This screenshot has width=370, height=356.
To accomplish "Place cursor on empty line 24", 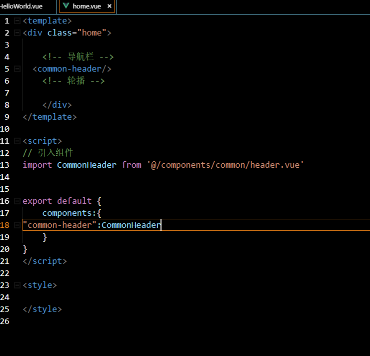I will click(196, 297).
